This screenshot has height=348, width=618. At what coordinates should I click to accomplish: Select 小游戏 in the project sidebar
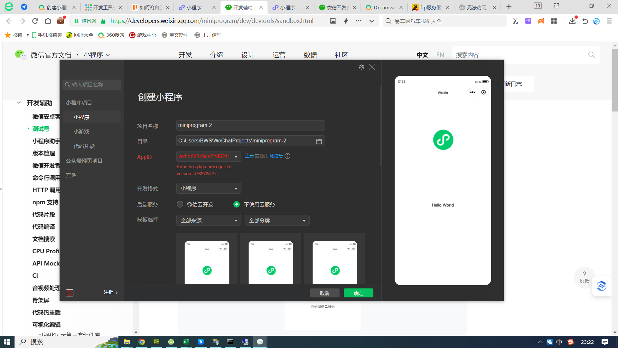(81, 131)
